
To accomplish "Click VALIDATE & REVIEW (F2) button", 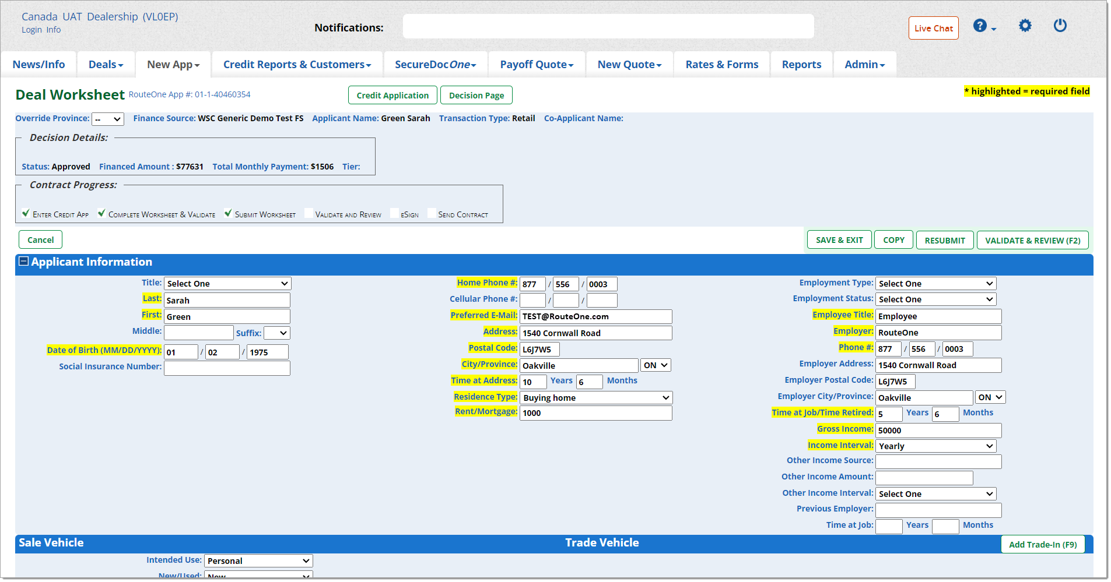I will pos(1032,240).
